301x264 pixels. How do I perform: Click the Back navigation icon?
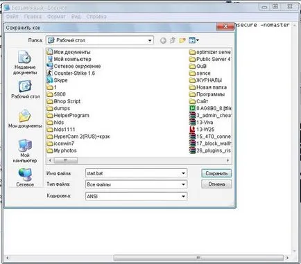(163, 40)
